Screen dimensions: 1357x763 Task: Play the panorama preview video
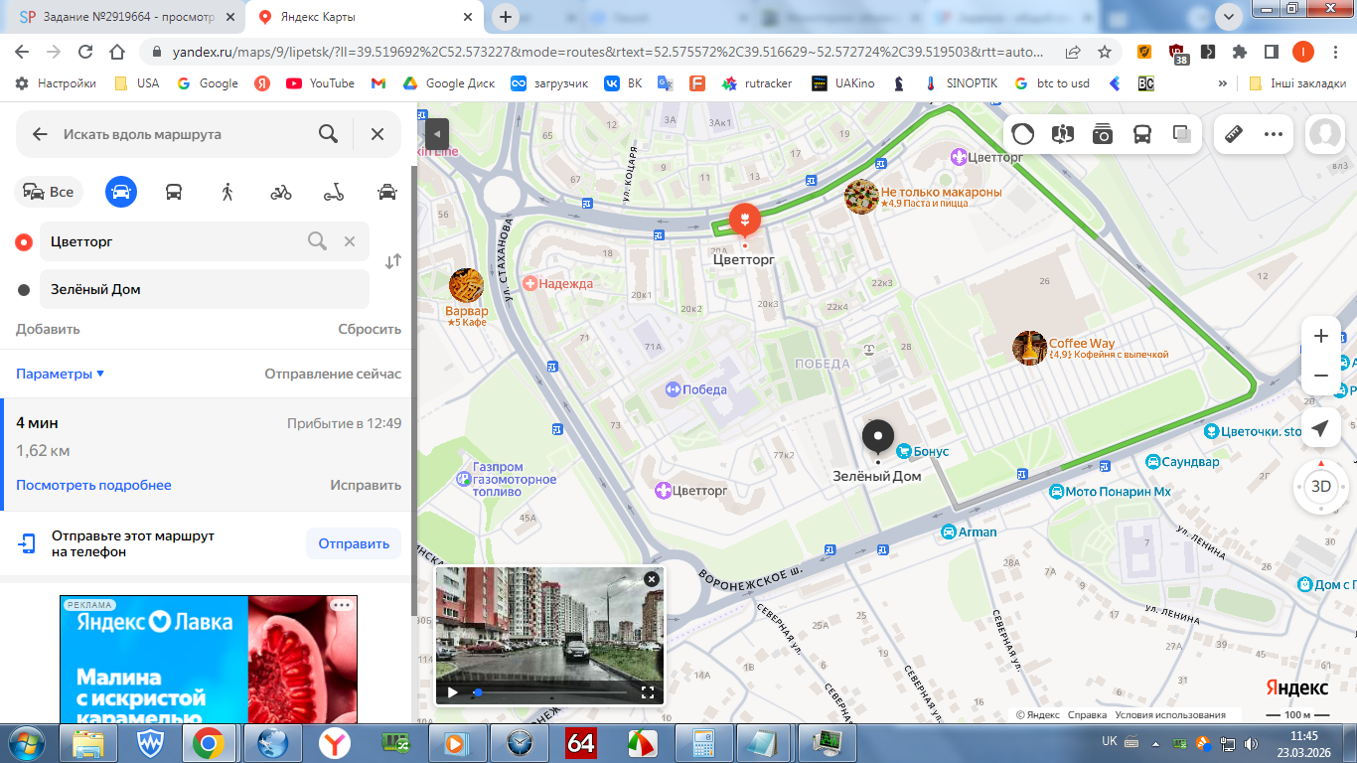(452, 692)
